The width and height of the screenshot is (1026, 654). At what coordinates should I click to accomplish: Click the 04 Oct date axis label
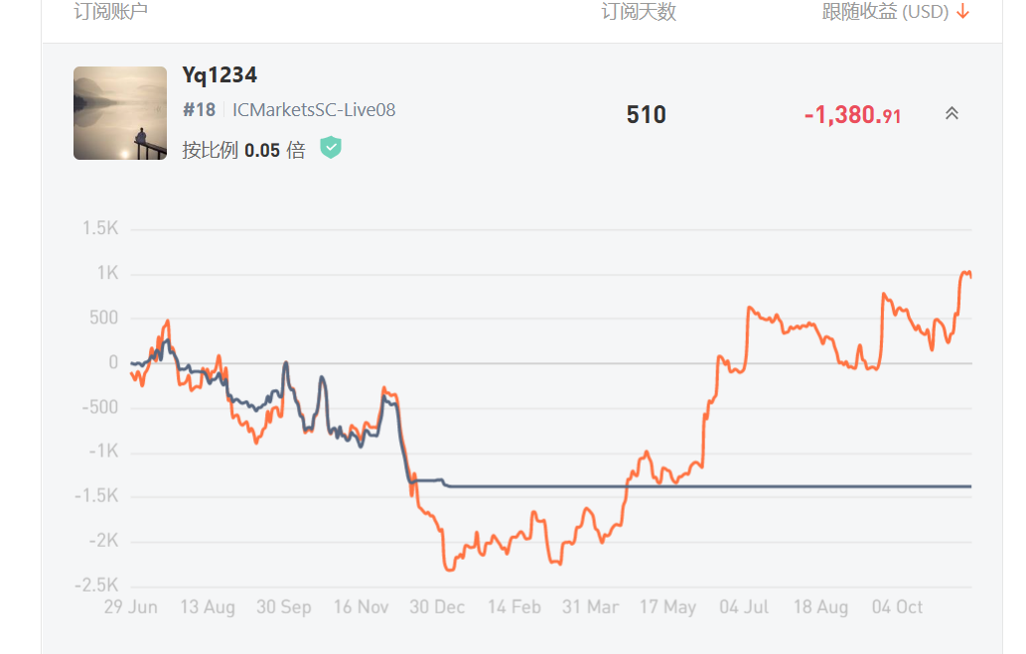coord(897,607)
